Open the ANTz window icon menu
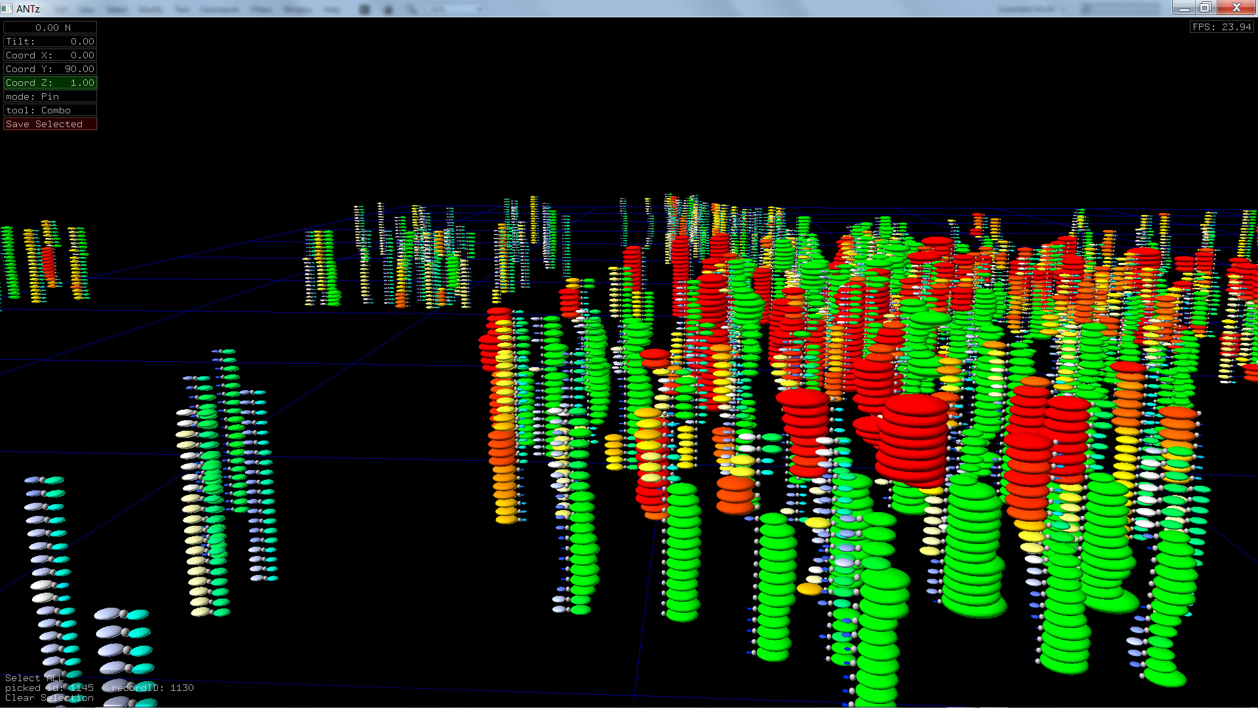The image size is (1258, 708). (7, 9)
